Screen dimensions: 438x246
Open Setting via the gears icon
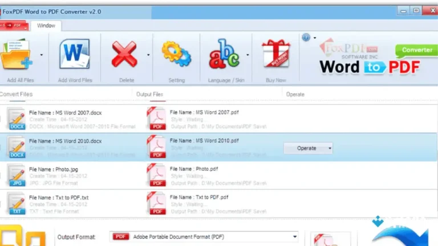point(176,54)
